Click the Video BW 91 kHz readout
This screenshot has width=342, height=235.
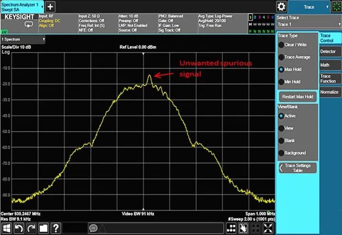[138, 214]
